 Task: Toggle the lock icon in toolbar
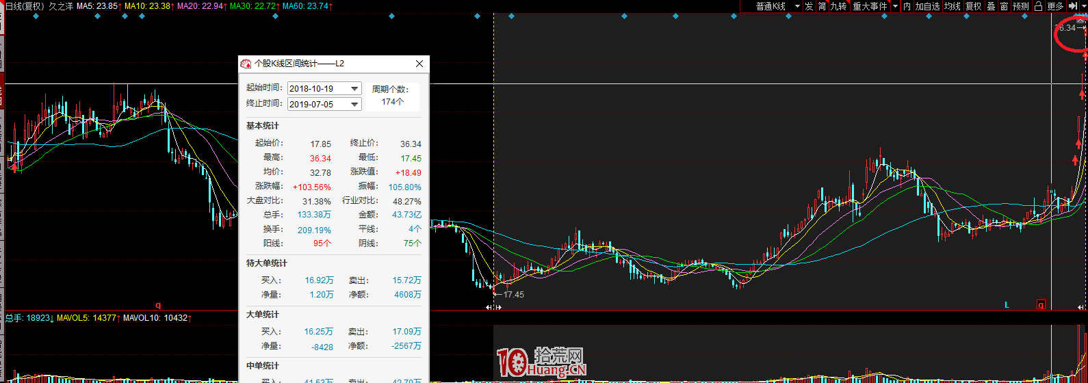[1038, 6]
